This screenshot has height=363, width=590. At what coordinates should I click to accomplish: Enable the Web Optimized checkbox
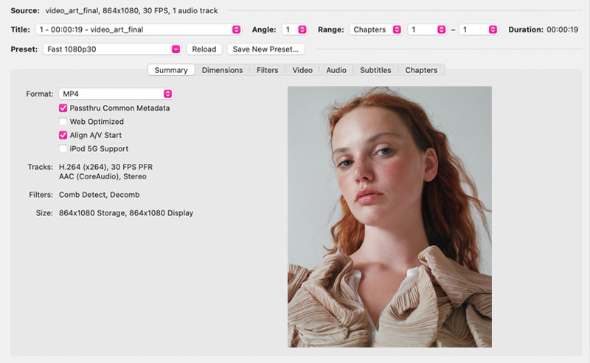pyautogui.click(x=63, y=122)
